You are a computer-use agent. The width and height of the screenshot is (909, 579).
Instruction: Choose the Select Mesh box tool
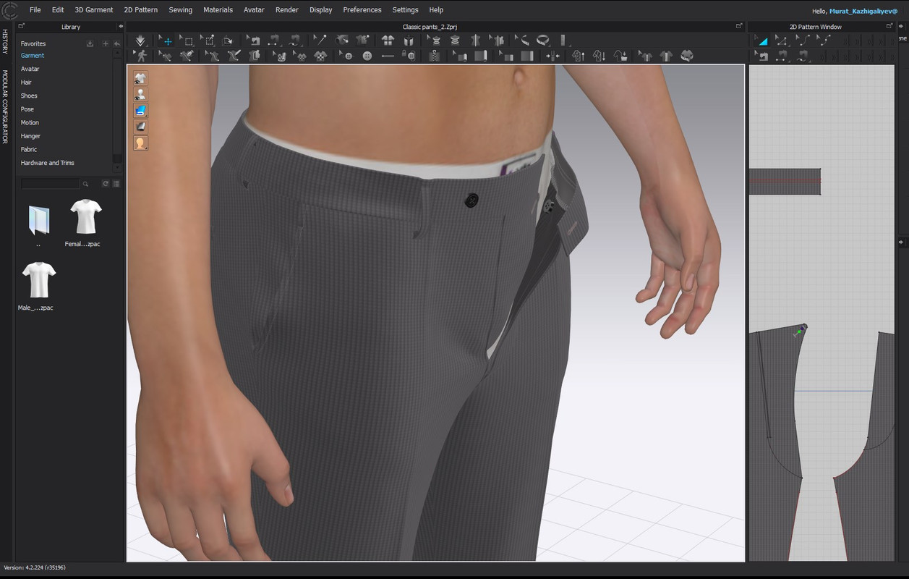(x=188, y=41)
